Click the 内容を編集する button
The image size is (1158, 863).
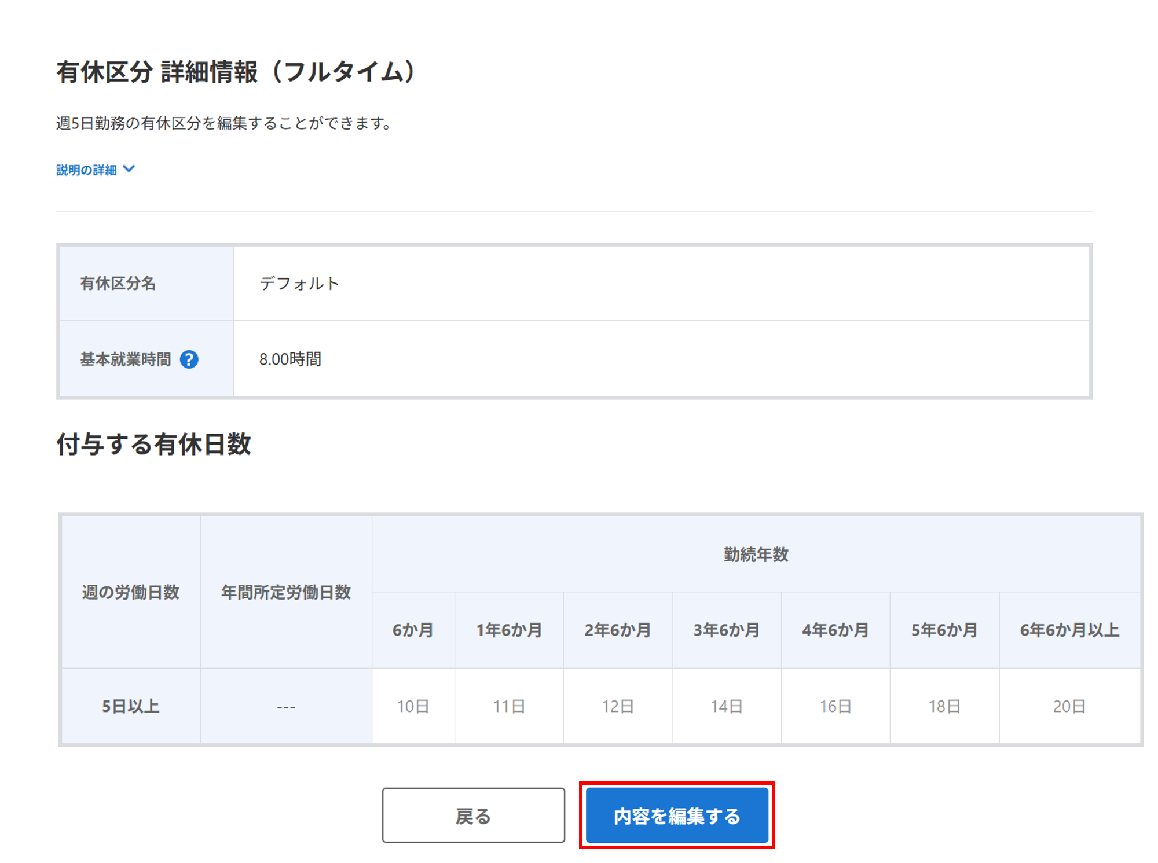[x=676, y=816]
